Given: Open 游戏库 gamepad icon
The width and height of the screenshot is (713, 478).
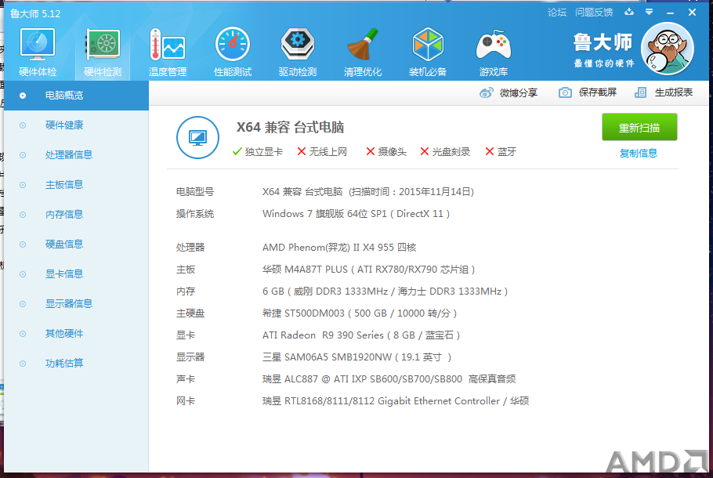Looking at the screenshot, I should (x=494, y=52).
